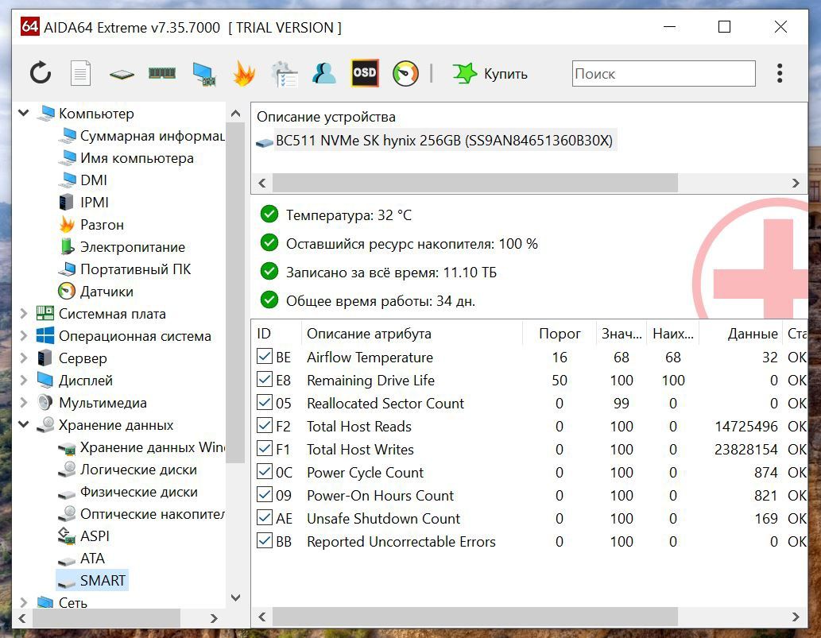Image resolution: width=821 pixels, height=638 pixels.
Task: Open the OSD panel icon
Action: (365, 73)
